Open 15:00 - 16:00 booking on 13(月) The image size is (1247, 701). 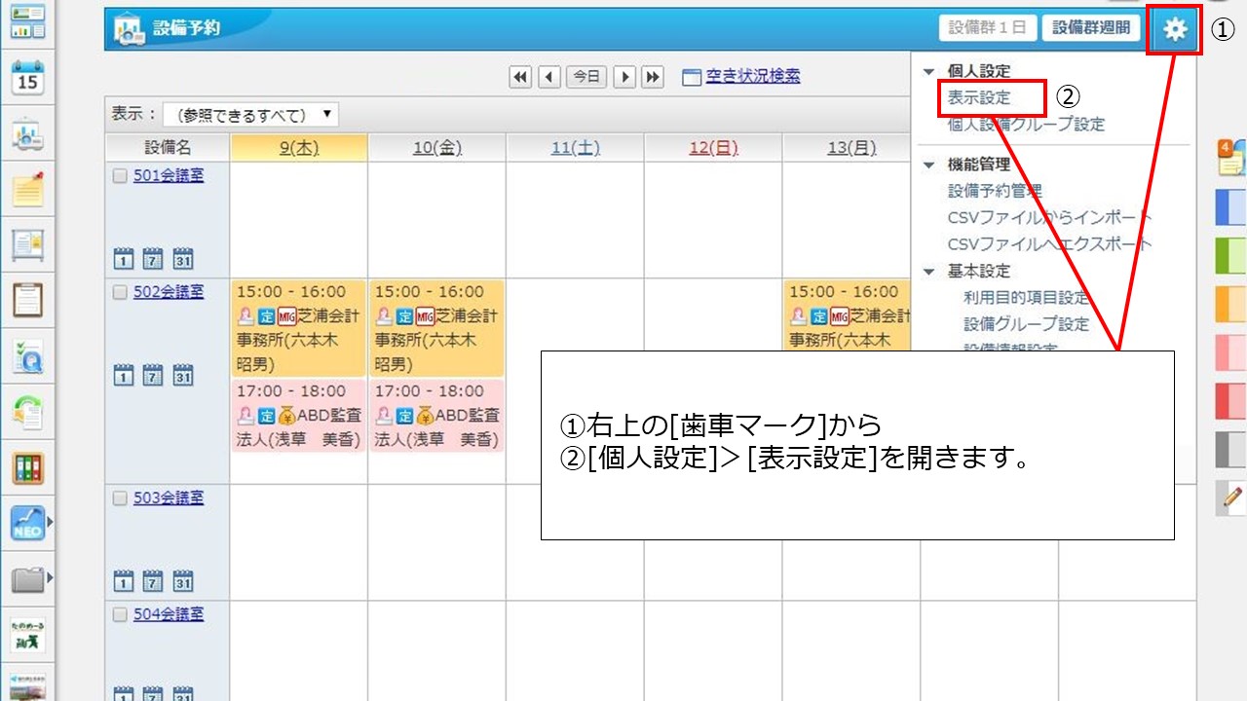point(847,315)
